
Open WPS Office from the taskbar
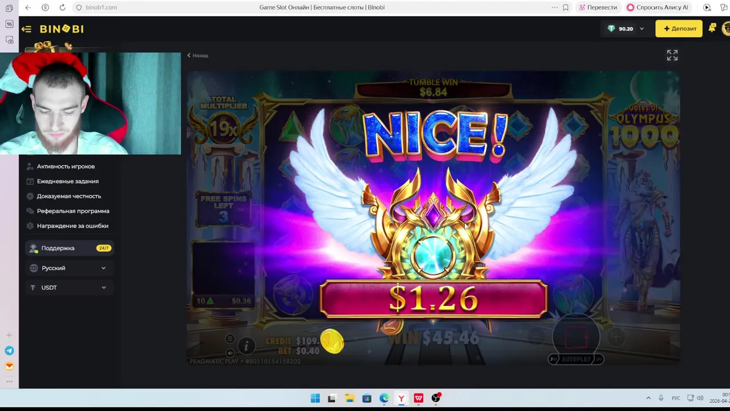click(x=419, y=398)
